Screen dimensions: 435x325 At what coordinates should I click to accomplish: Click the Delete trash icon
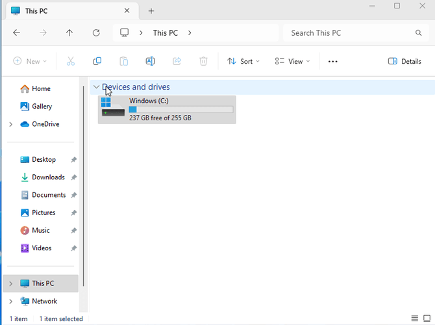click(203, 61)
